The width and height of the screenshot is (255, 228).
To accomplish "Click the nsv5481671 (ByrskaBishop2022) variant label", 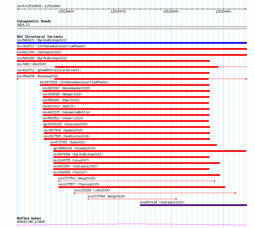I will tap(42, 40).
